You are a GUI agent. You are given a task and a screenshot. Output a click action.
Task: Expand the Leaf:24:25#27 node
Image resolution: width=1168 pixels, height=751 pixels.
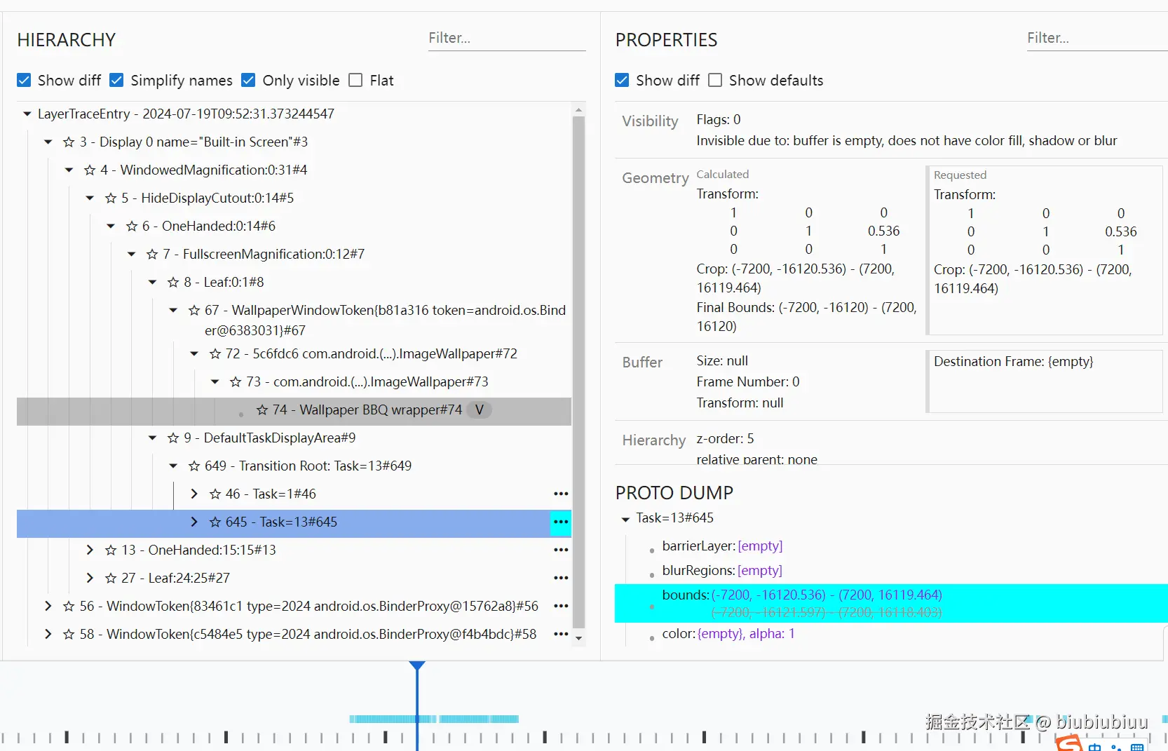coord(90,578)
